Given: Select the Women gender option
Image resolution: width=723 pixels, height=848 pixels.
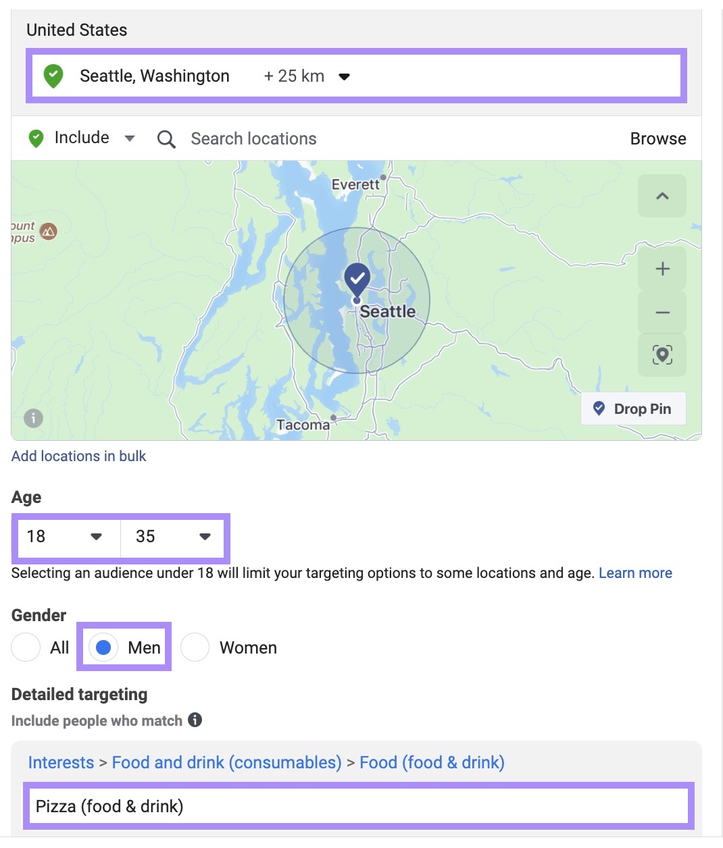Looking at the screenshot, I should (x=195, y=647).
